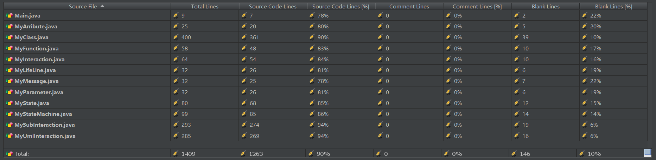Click pencil icon beside MySubInteraction 274 lines
Screen dimensions: 656x160
point(244,125)
